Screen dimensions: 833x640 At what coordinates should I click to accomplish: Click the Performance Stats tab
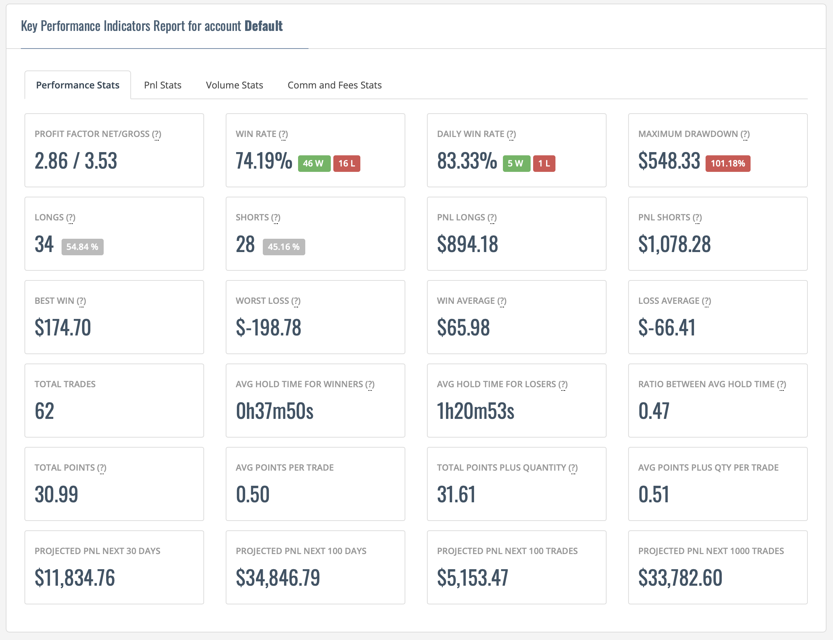pos(78,85)
